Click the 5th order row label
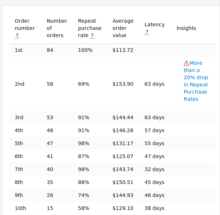 [x=19, y=143]
